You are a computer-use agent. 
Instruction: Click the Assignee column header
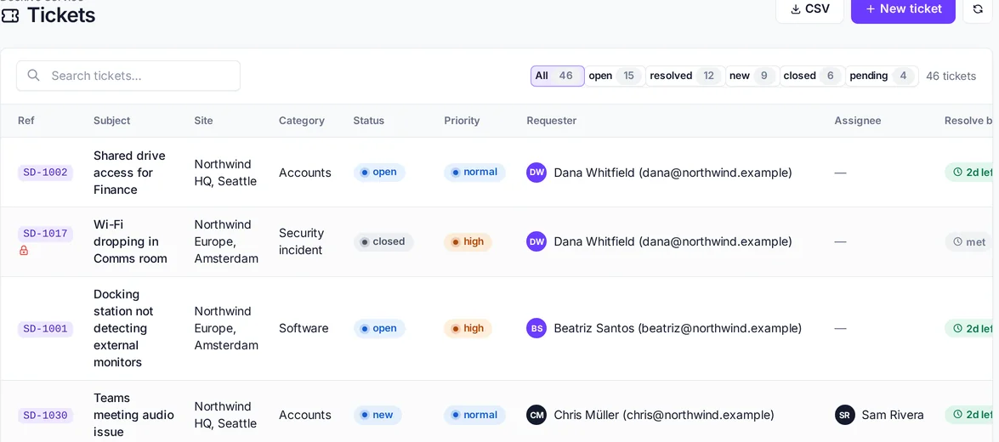tap(858, 121)
